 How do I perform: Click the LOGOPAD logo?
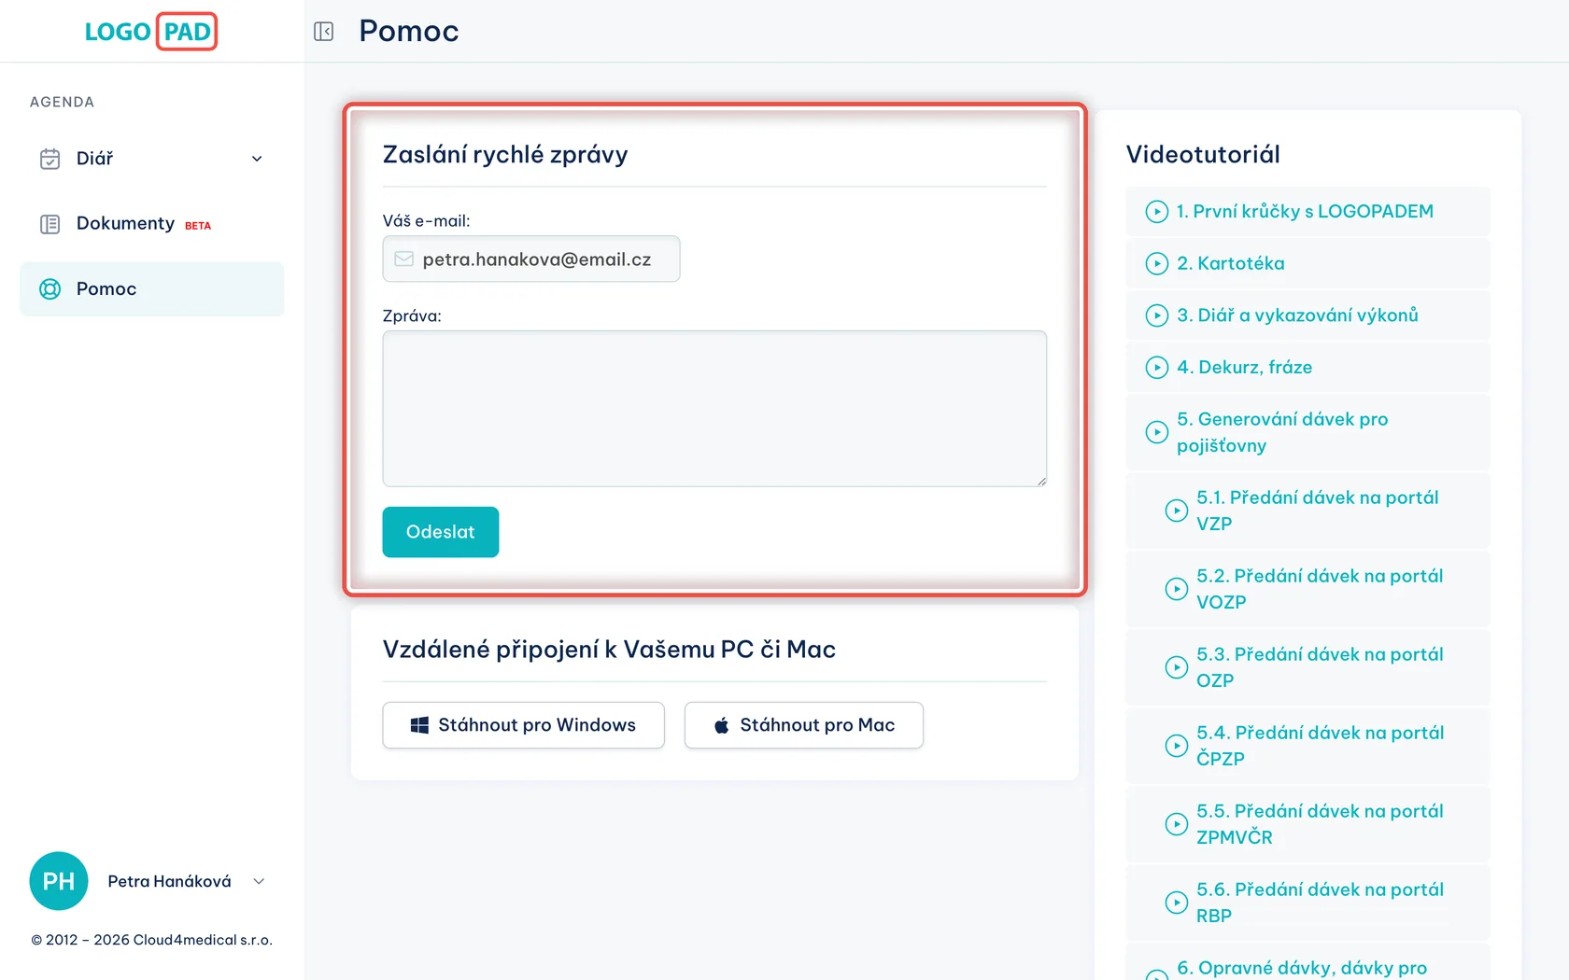[x=150, y=32]
